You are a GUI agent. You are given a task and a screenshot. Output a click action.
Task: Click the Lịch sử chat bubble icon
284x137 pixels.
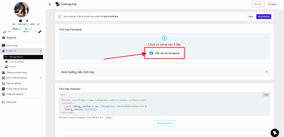(x=3, y=45)
